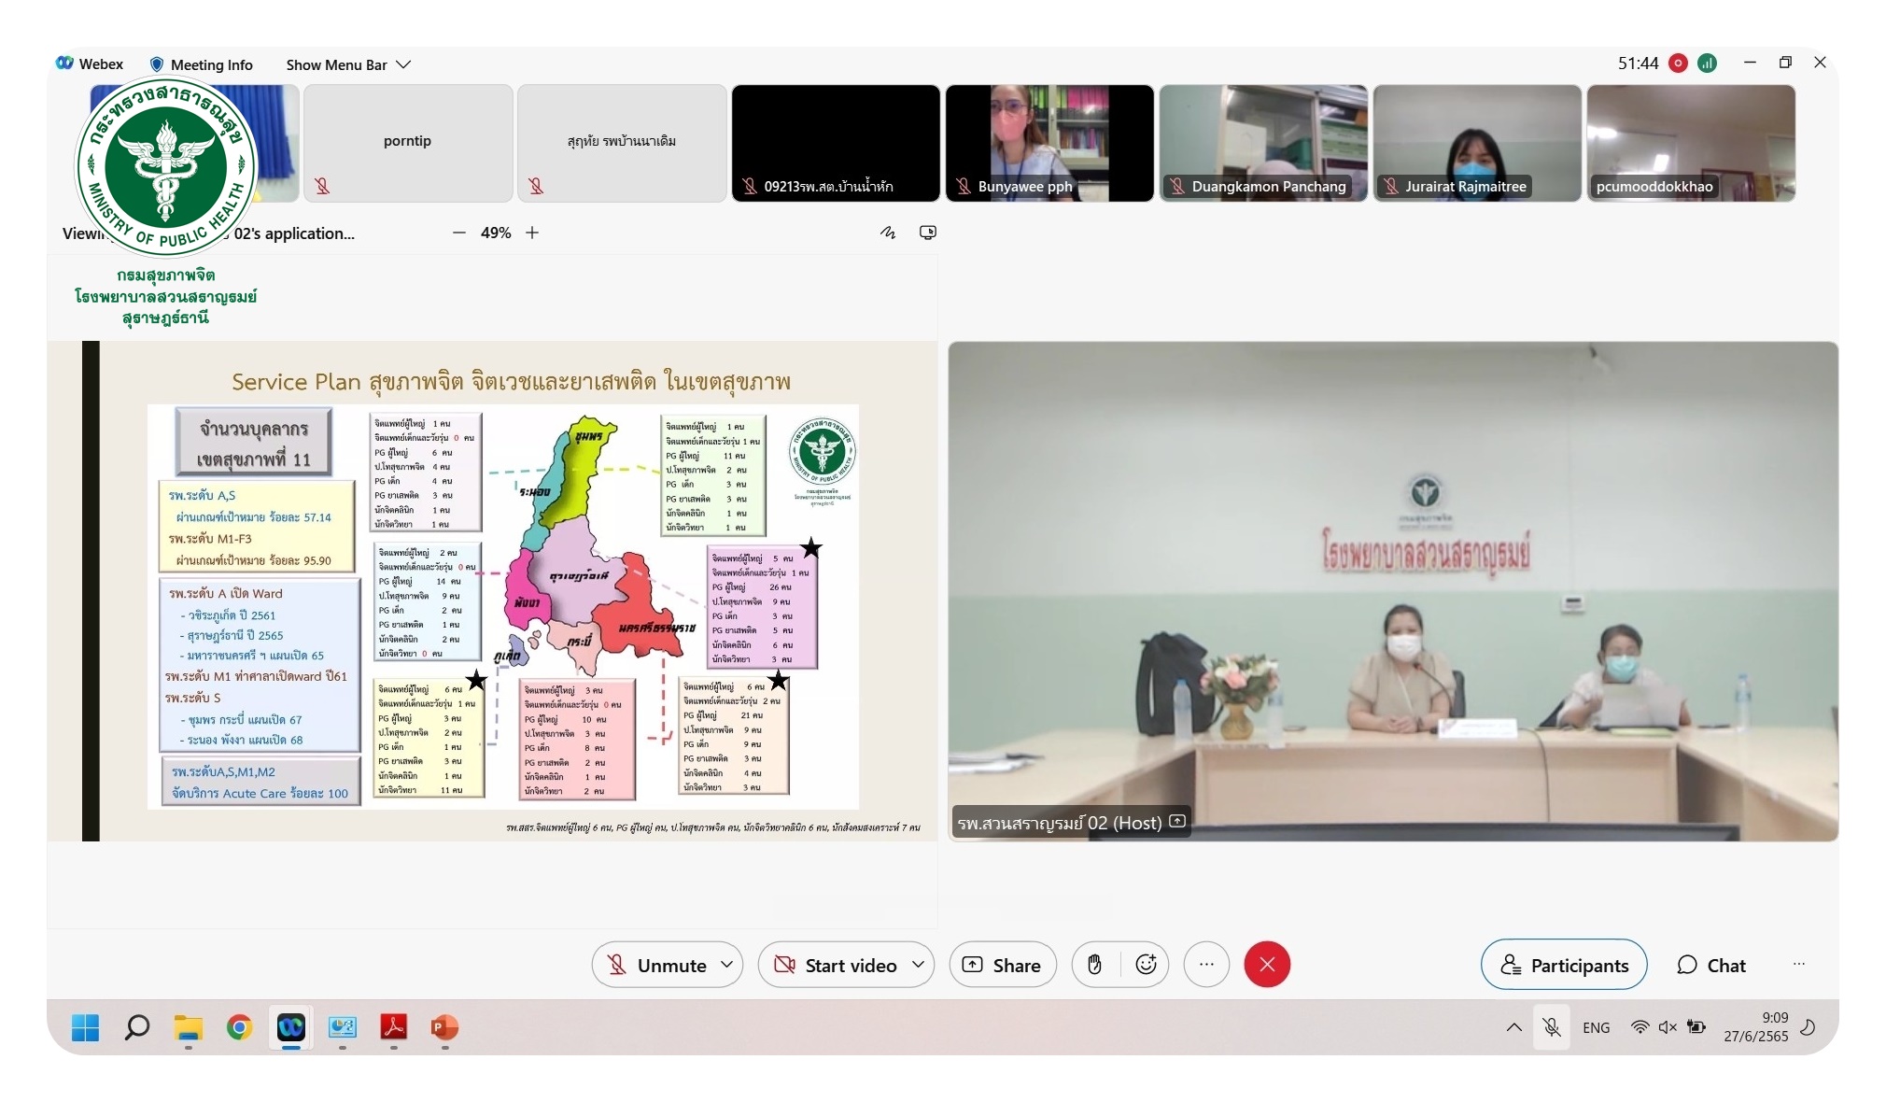Expand the video options arrow beside Start video

(918, 965)
